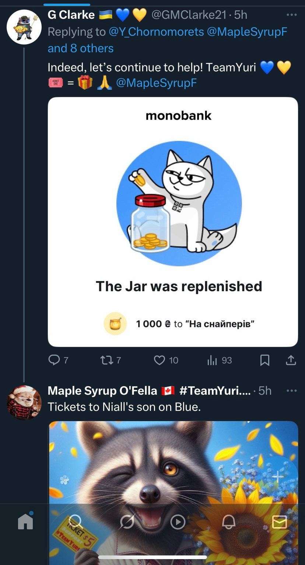Open more options for Maple Syrup O'Fella's tweet
The image size is (305, 565).
pos(291,391)
